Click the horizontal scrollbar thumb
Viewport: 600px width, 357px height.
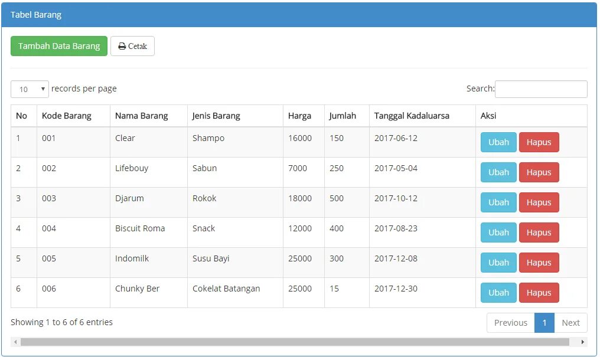(x=295, y=342)
